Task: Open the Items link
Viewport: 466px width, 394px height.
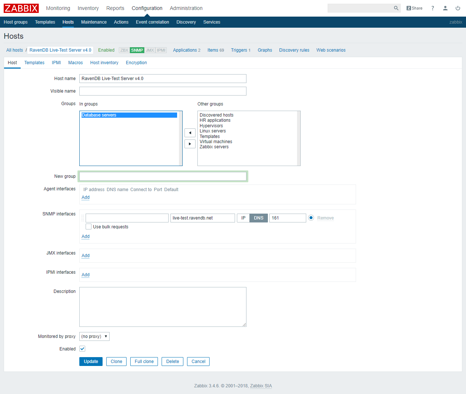Action: [213, 50]
